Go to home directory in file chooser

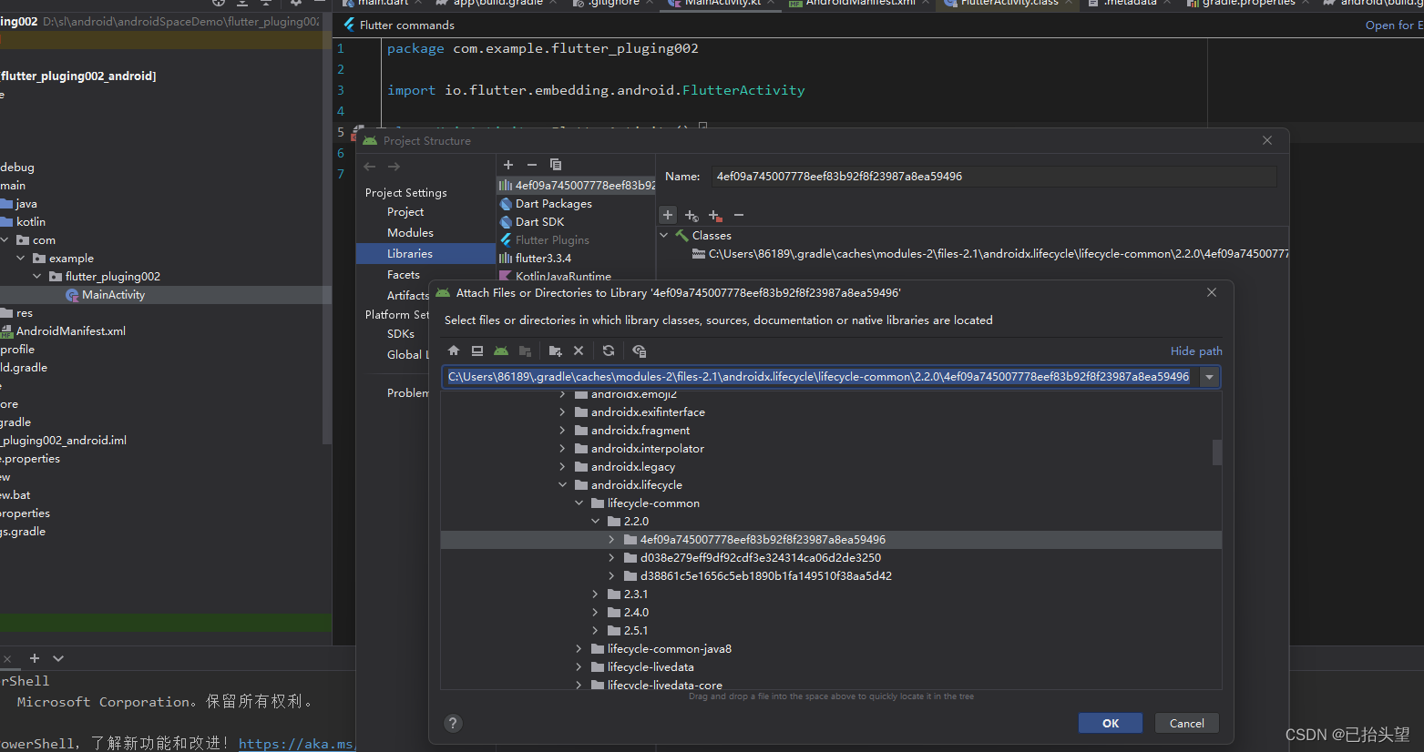[x=454, y=351]
